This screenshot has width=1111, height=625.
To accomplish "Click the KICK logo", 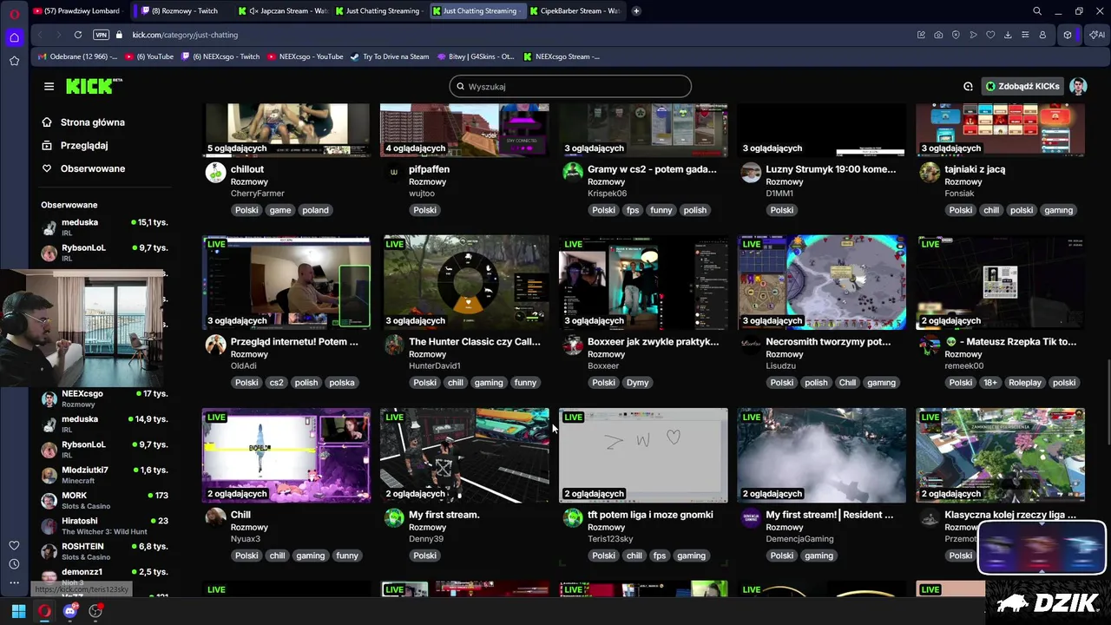I will coord(94,86).
